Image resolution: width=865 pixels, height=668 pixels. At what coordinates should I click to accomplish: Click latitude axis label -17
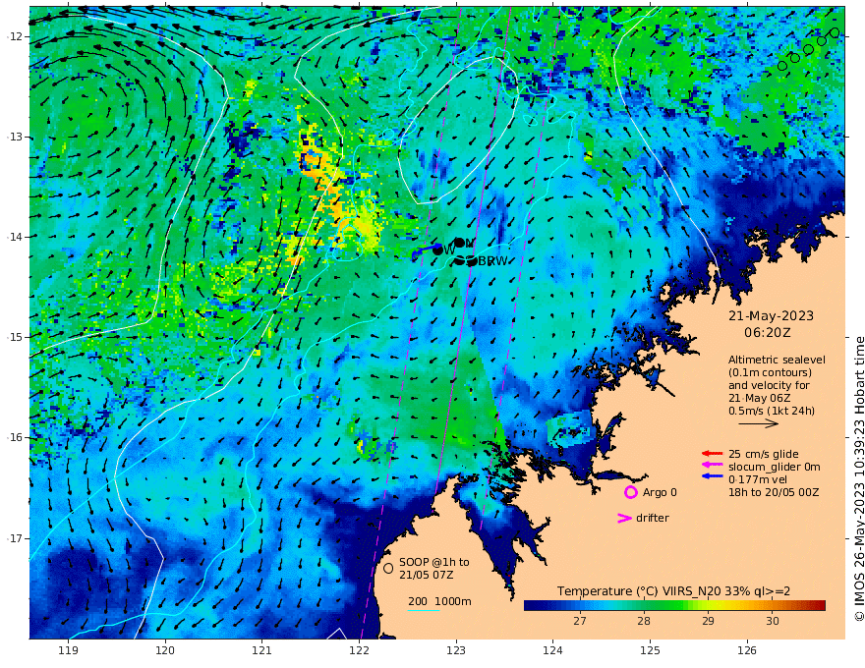point(15,538)
